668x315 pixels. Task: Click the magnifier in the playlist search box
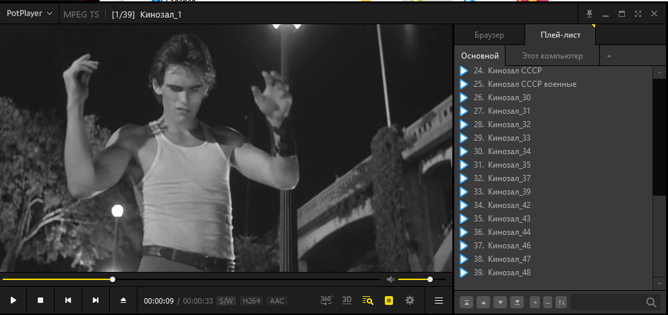(x=651, y=303)
